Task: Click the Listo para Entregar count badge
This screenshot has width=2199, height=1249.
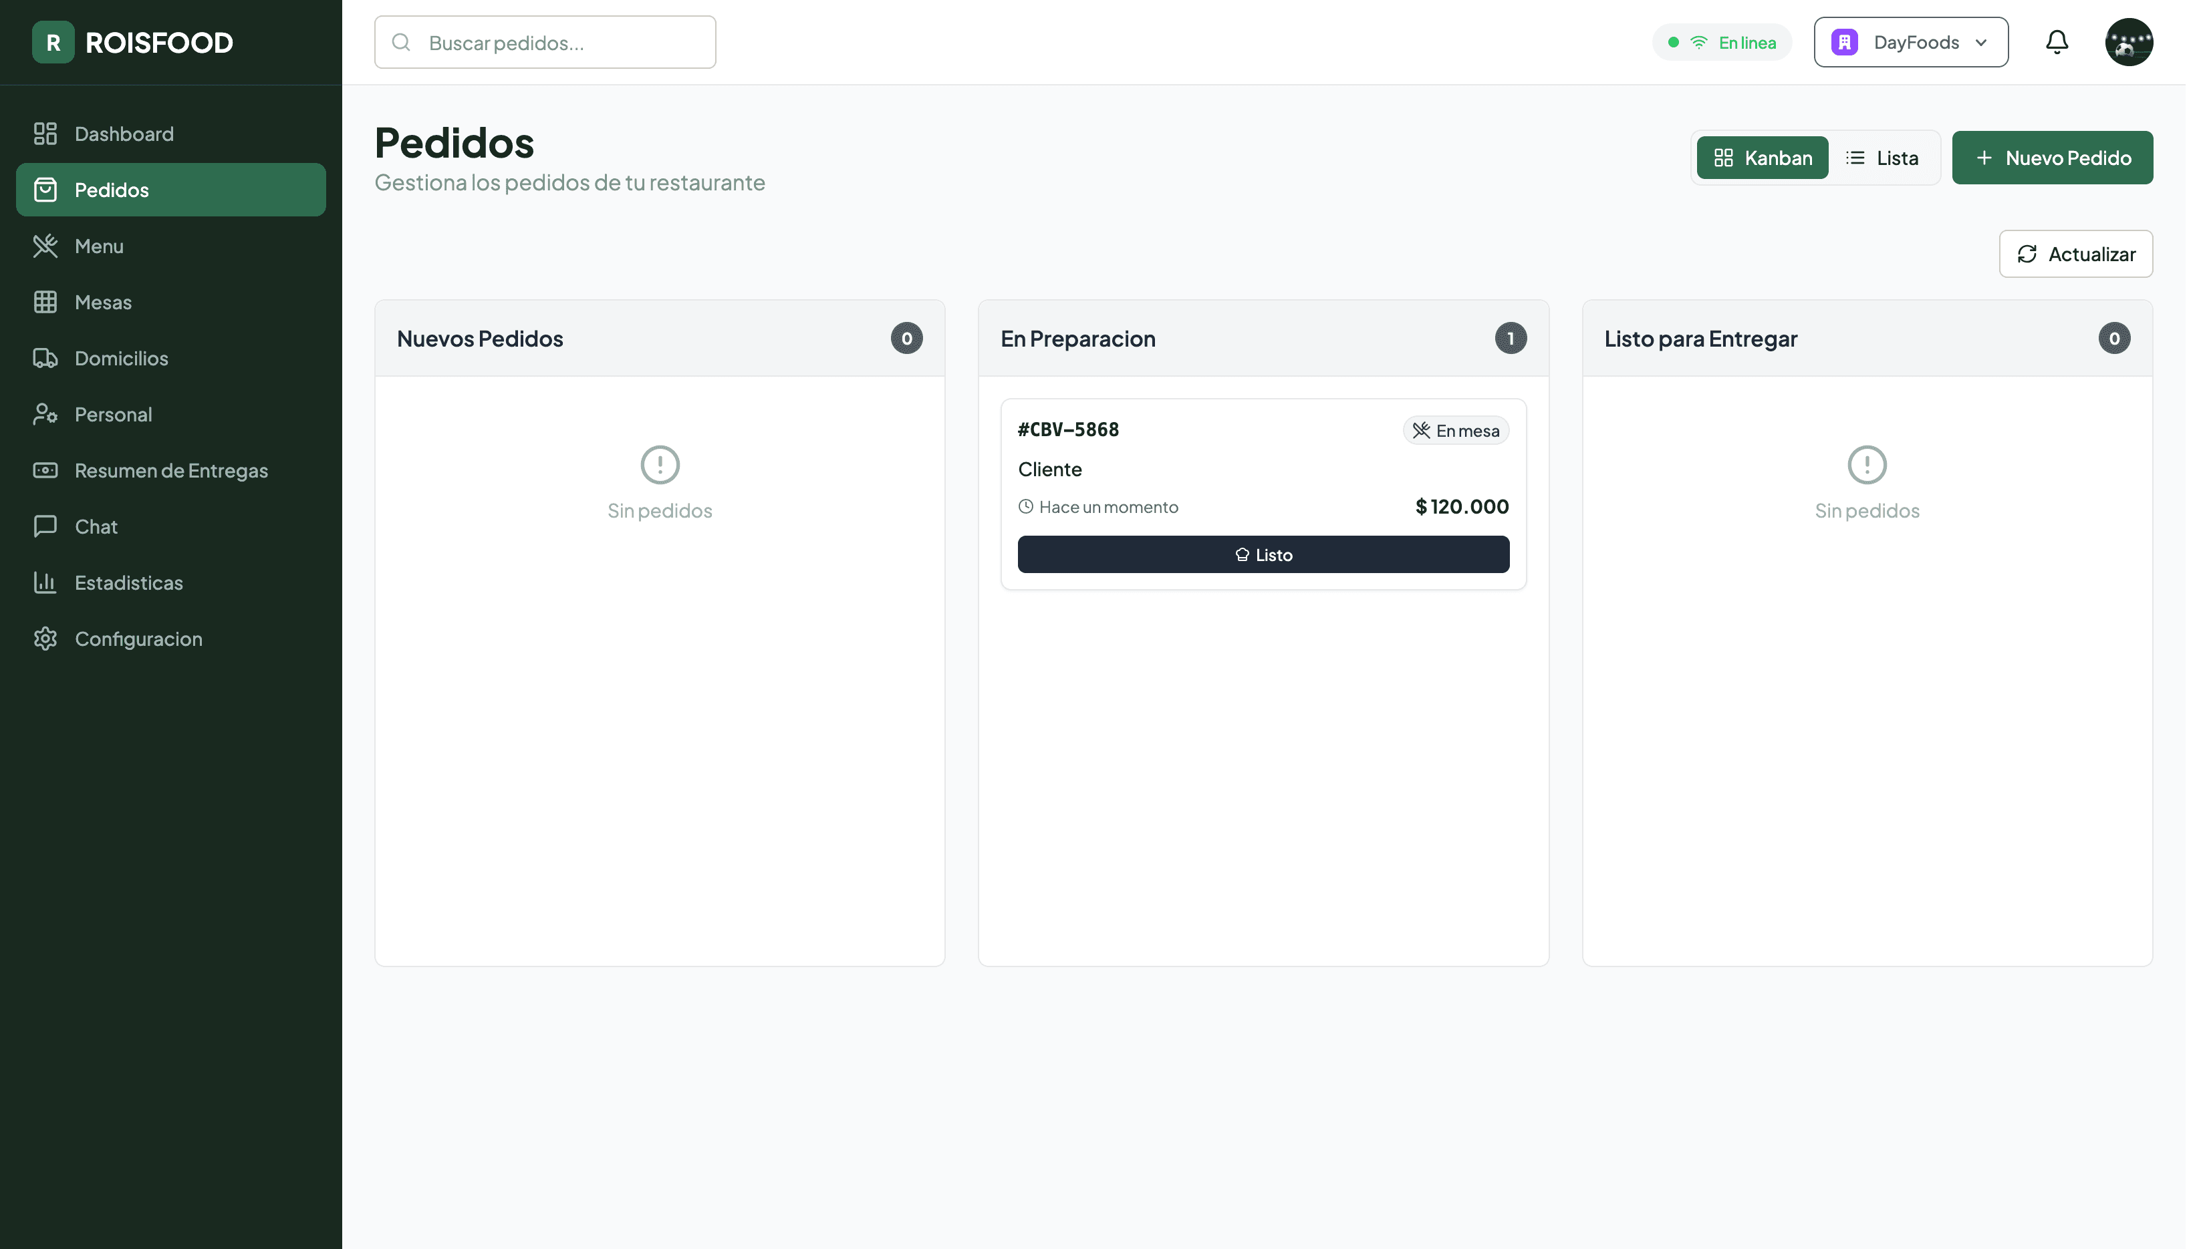Action: [2114, 338]
